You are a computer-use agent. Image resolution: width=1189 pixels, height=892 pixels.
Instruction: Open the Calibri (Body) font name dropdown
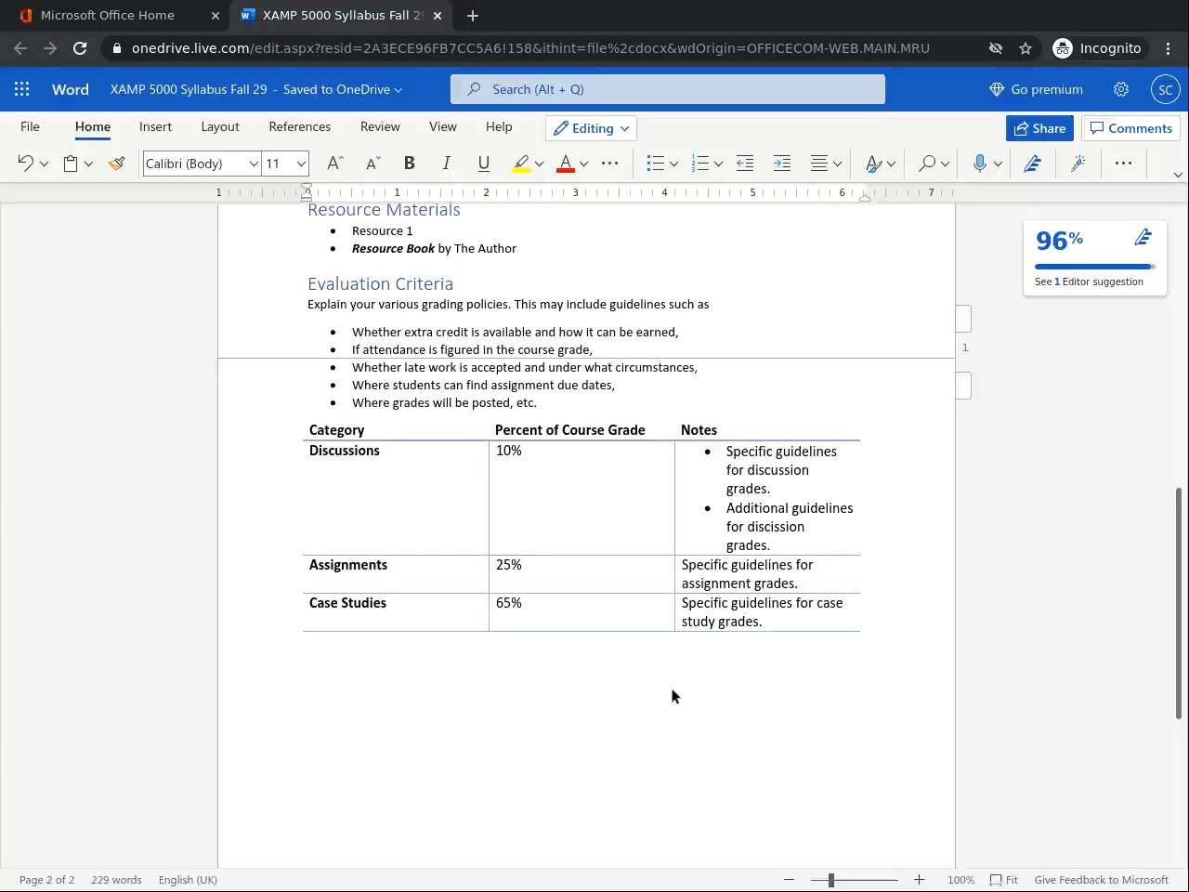pyautogui.click(x=201, y=164)
